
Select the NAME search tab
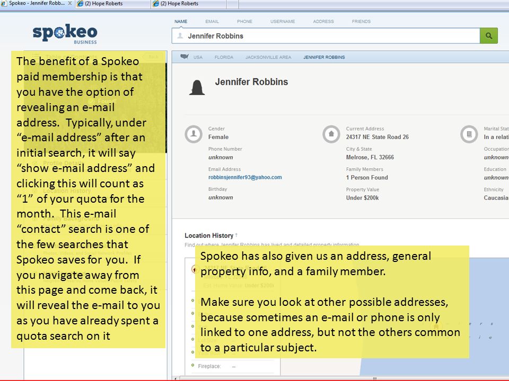(181, 21)
